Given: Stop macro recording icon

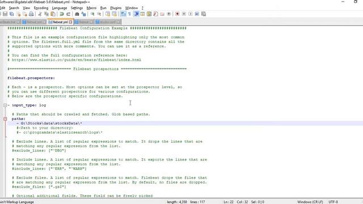Looking at the screenshot, I should 184,14.
